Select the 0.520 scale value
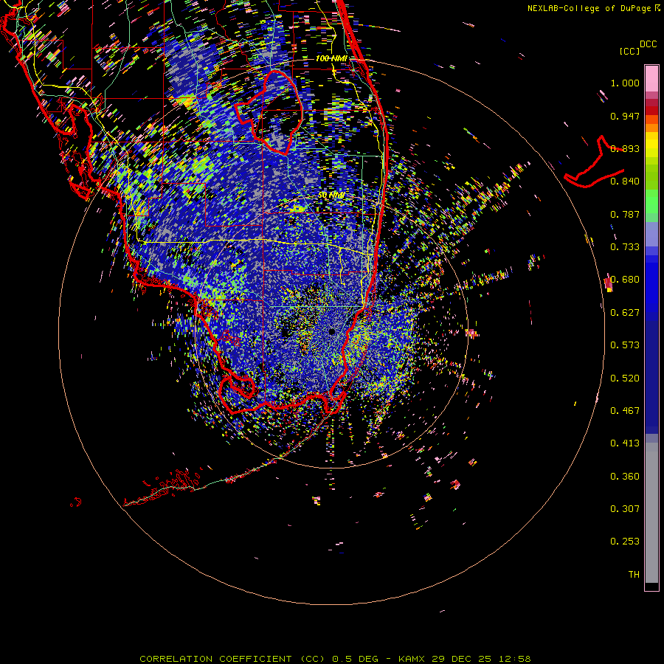 [625, 378]
